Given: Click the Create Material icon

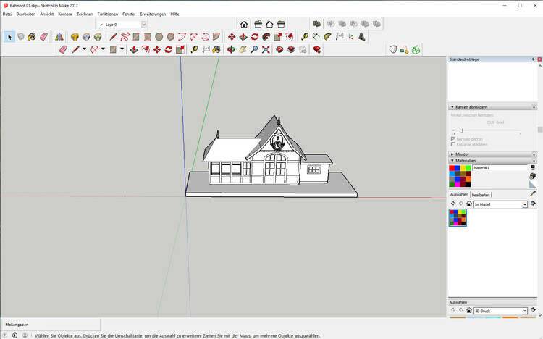Looking at the screenshot, I should 533,176.
